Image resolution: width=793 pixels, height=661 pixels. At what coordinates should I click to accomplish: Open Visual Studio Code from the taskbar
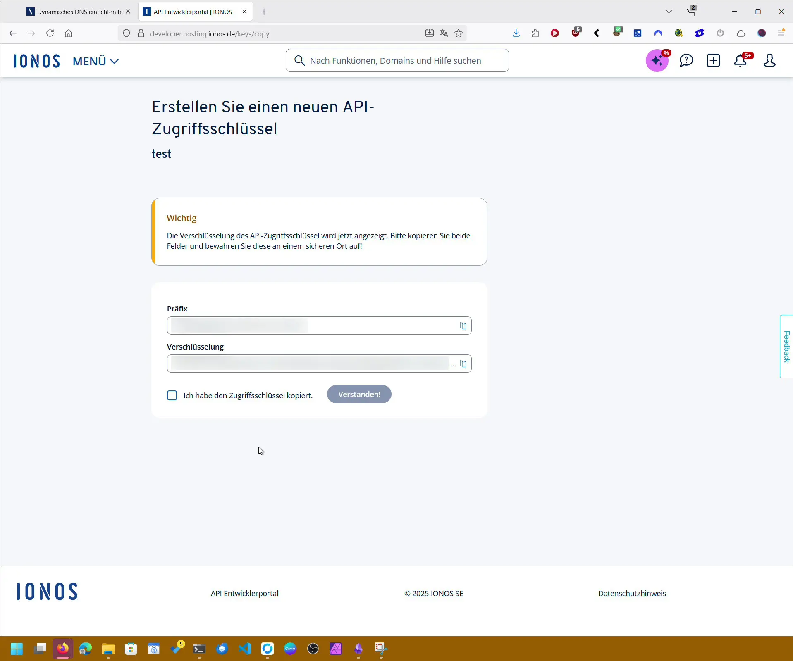[x=245, y=649]
